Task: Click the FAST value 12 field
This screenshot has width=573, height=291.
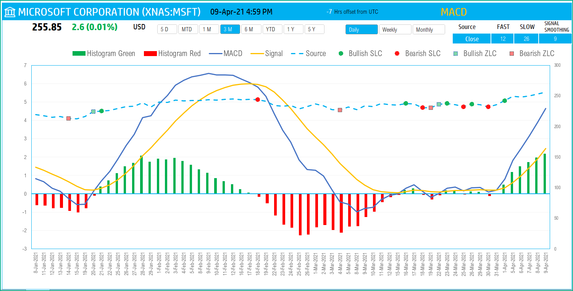Action: tap(502, 39)
